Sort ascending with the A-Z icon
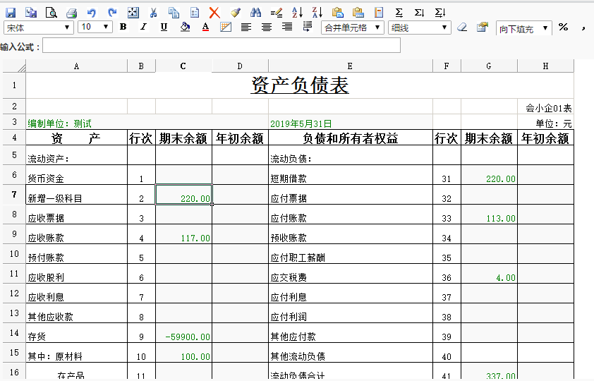594x381 pixels. pyautogui.click(x=297, y=13)
